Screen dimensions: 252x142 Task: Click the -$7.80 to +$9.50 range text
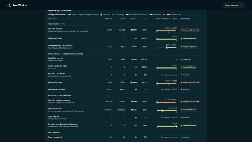[x=171, y=100]
